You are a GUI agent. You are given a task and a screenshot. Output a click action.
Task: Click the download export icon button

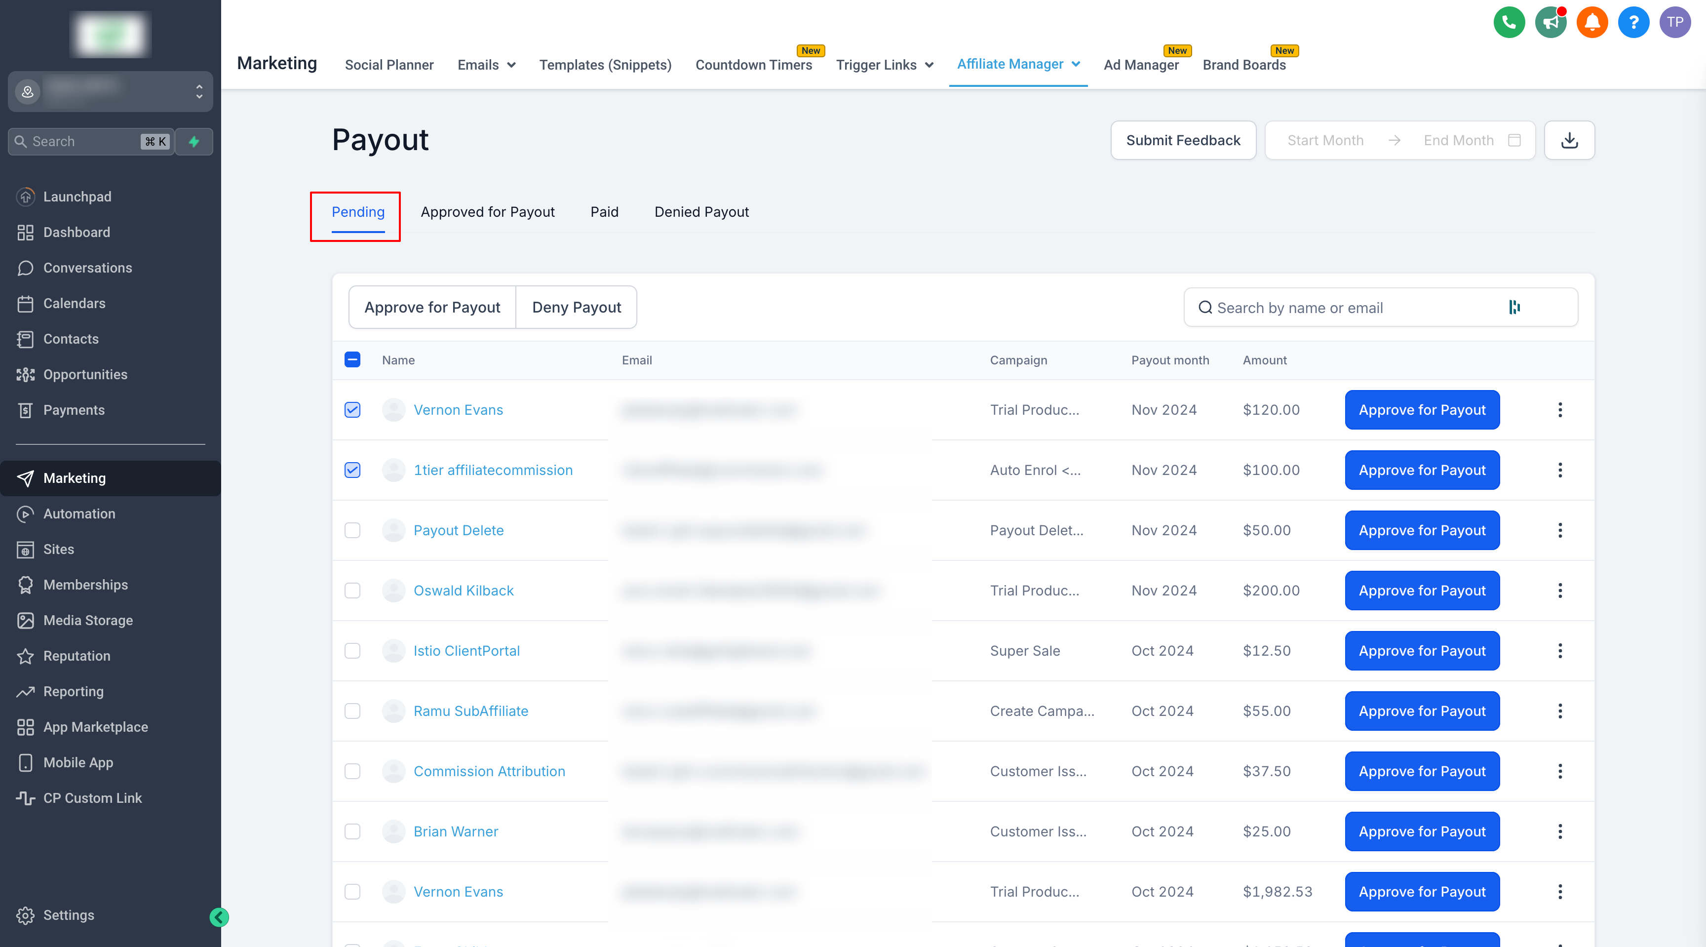1569,140
